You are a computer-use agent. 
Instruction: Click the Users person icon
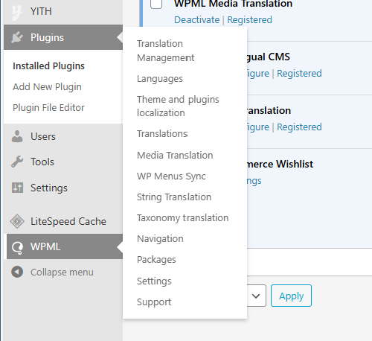pyautogui.click(x=17, y=136)
